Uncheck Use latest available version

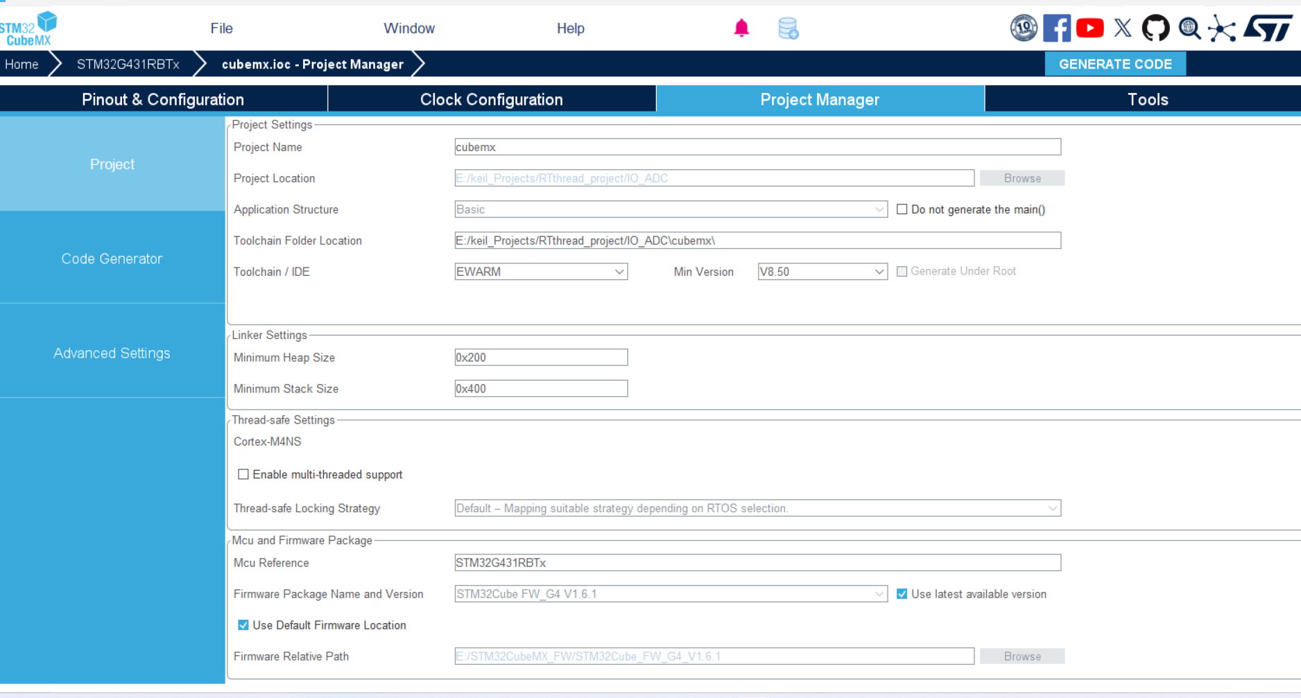(902, 594)
